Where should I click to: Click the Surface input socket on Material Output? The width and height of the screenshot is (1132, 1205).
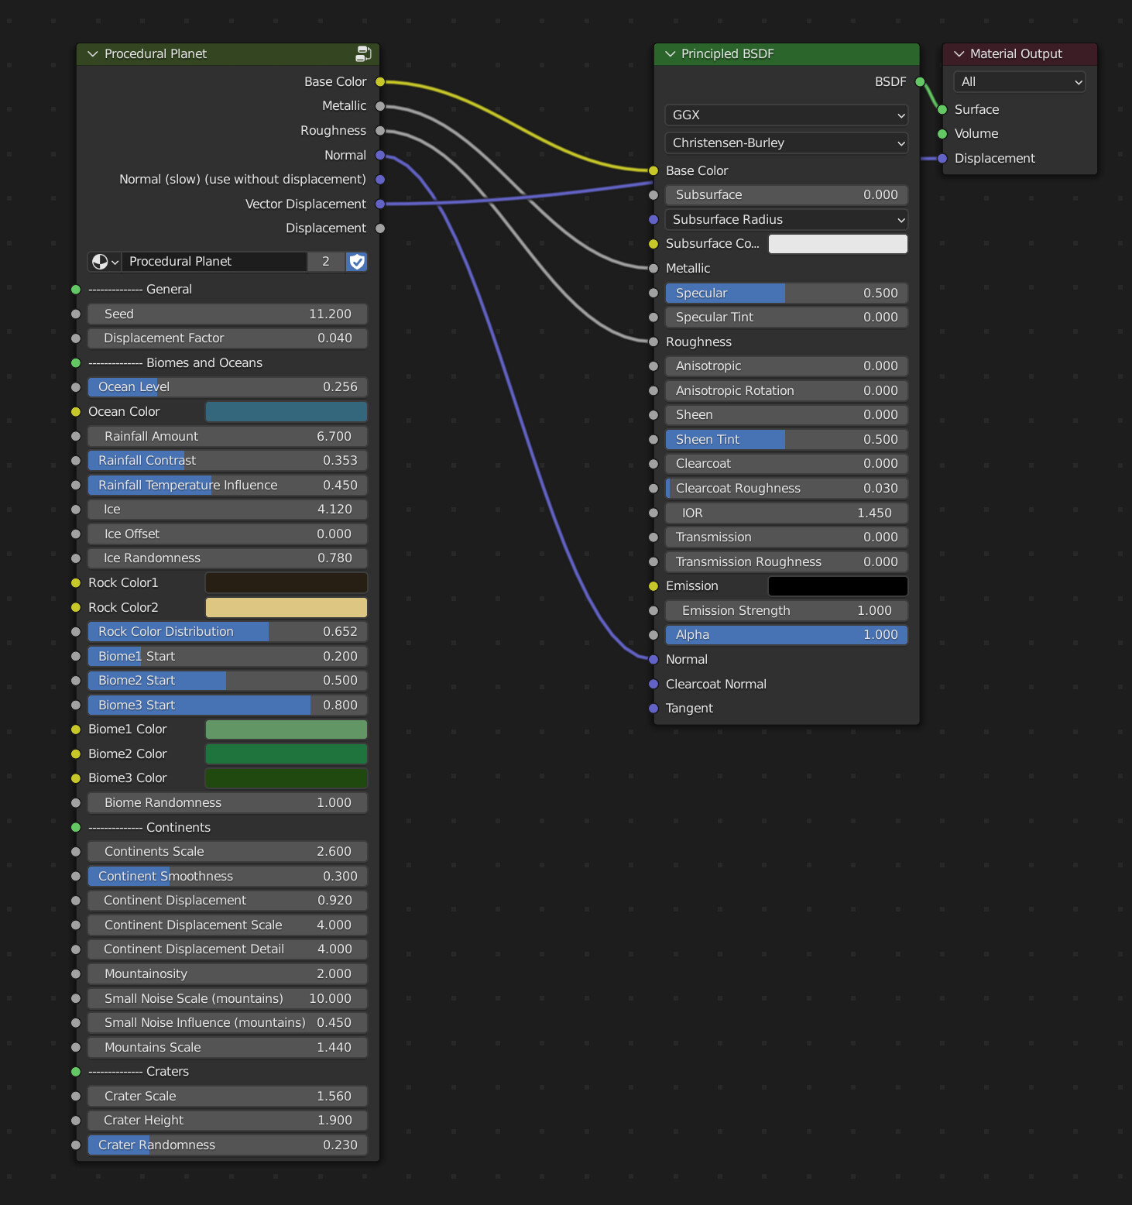point(942,109)
